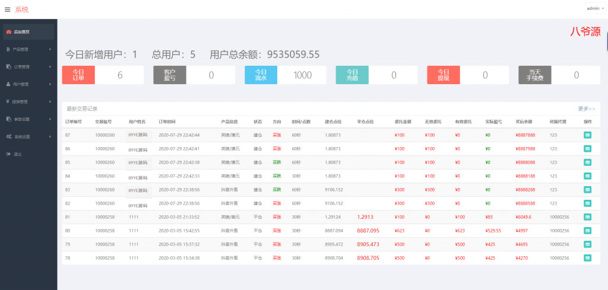Click the 系统 title in header
The width and height of the screenshot is (608, 290).
pyautogui.click(x=22, y=9)
